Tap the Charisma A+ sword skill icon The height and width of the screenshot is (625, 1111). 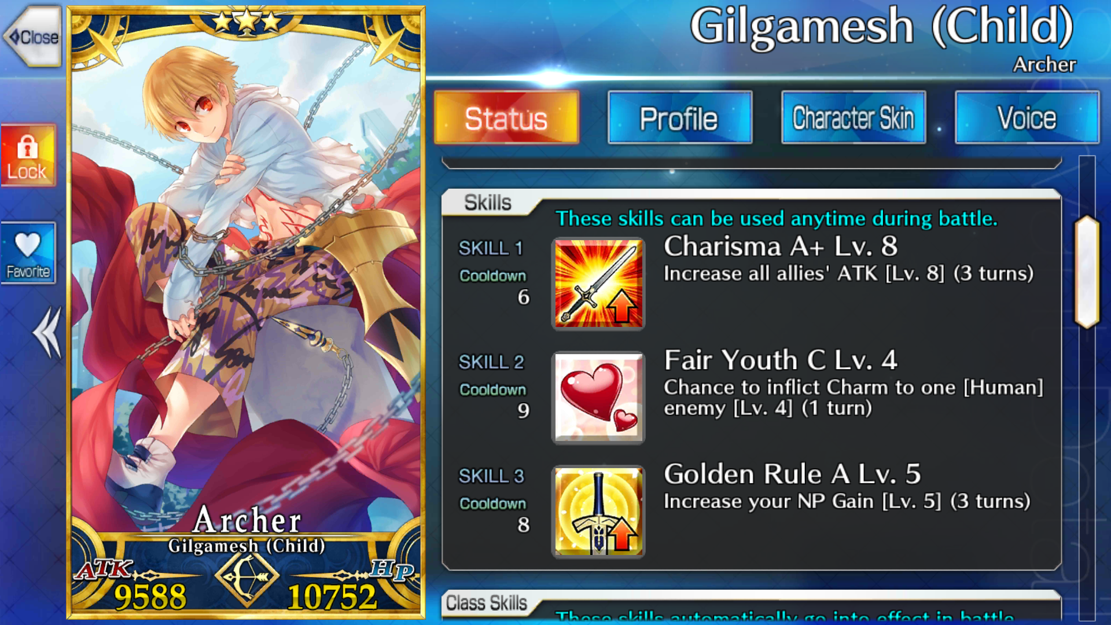pyautogui.click(x=598, y=284)
